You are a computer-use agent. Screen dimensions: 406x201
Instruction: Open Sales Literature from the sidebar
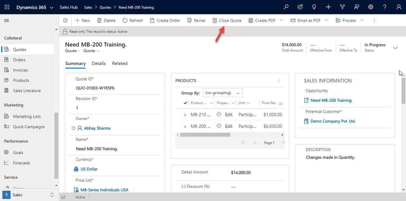27,90
